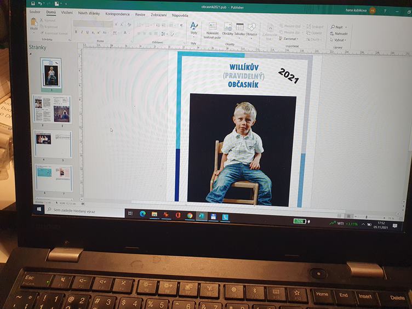Open the character spacing AV dropdown
Image resolution: width=412 pixels, height=309 pixels.
pos(116,33)
